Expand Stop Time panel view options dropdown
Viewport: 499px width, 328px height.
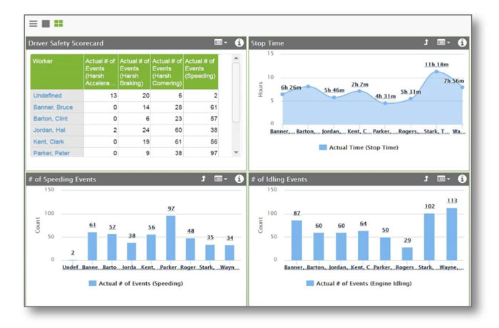443,43
